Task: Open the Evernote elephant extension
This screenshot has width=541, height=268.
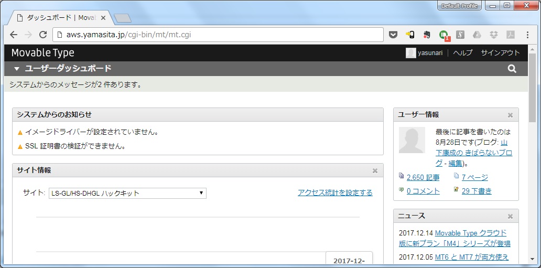Action: (x=426, y=35)
